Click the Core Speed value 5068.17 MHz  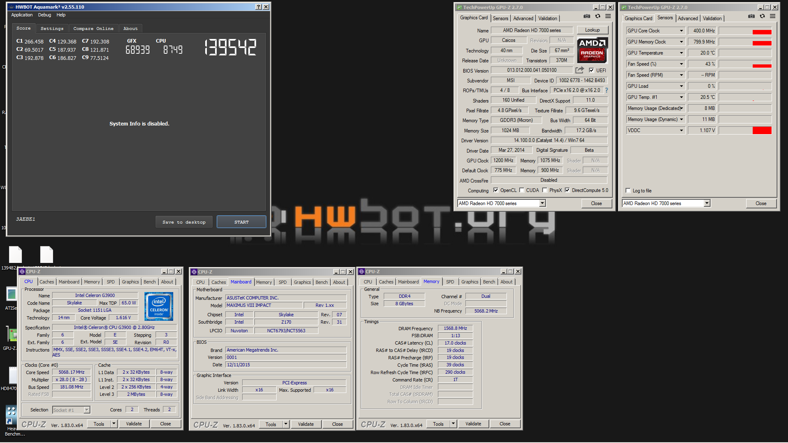(71, 372)
